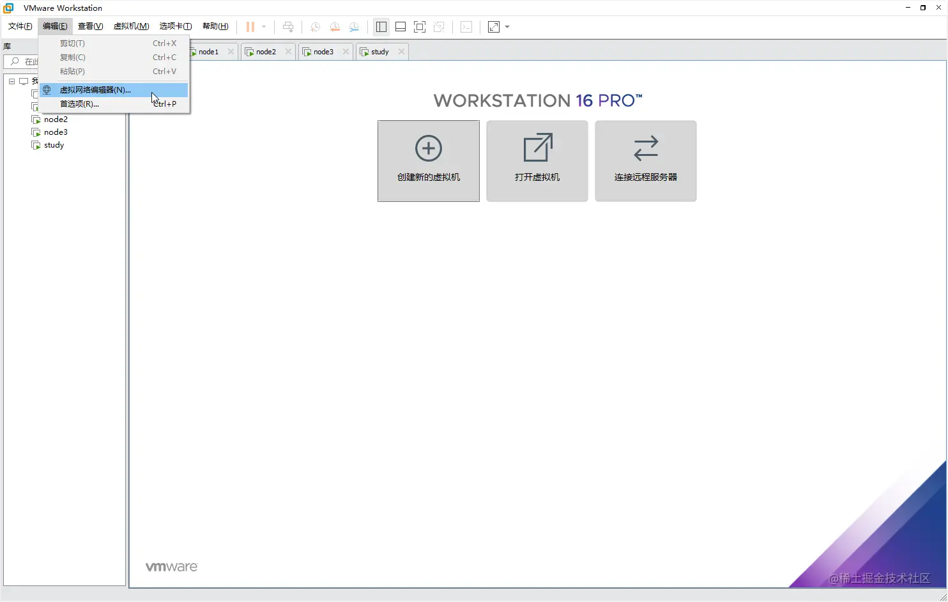Screen dimensions: 948x602
Task: Select 首选项(R)... menu entry
Action: coord(114,104)
